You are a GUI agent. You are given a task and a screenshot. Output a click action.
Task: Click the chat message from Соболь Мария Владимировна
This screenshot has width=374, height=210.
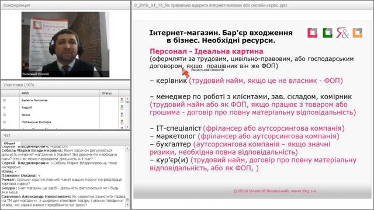coord(60,155)
